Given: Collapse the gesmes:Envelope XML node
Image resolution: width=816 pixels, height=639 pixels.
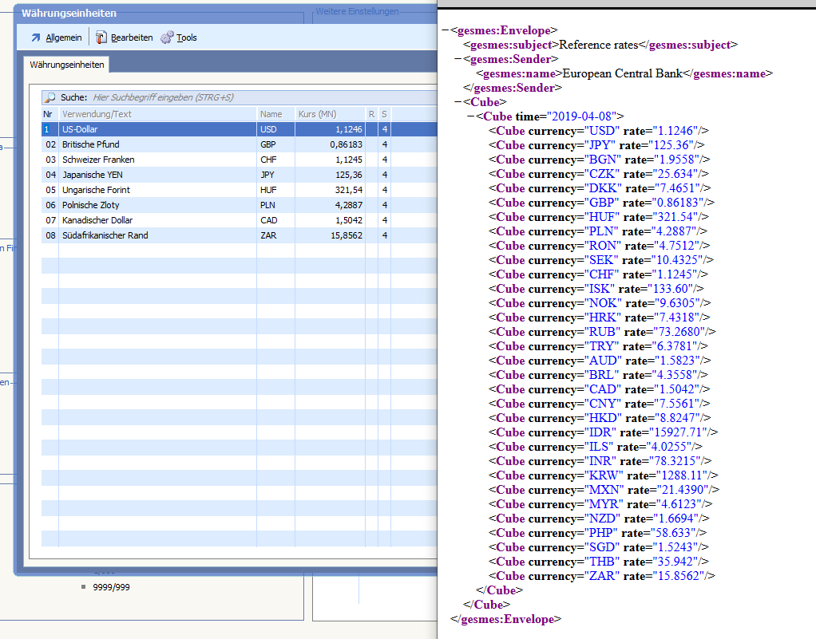Looking at the screenshot, I should pyautogui.click(x=445, y=30).
